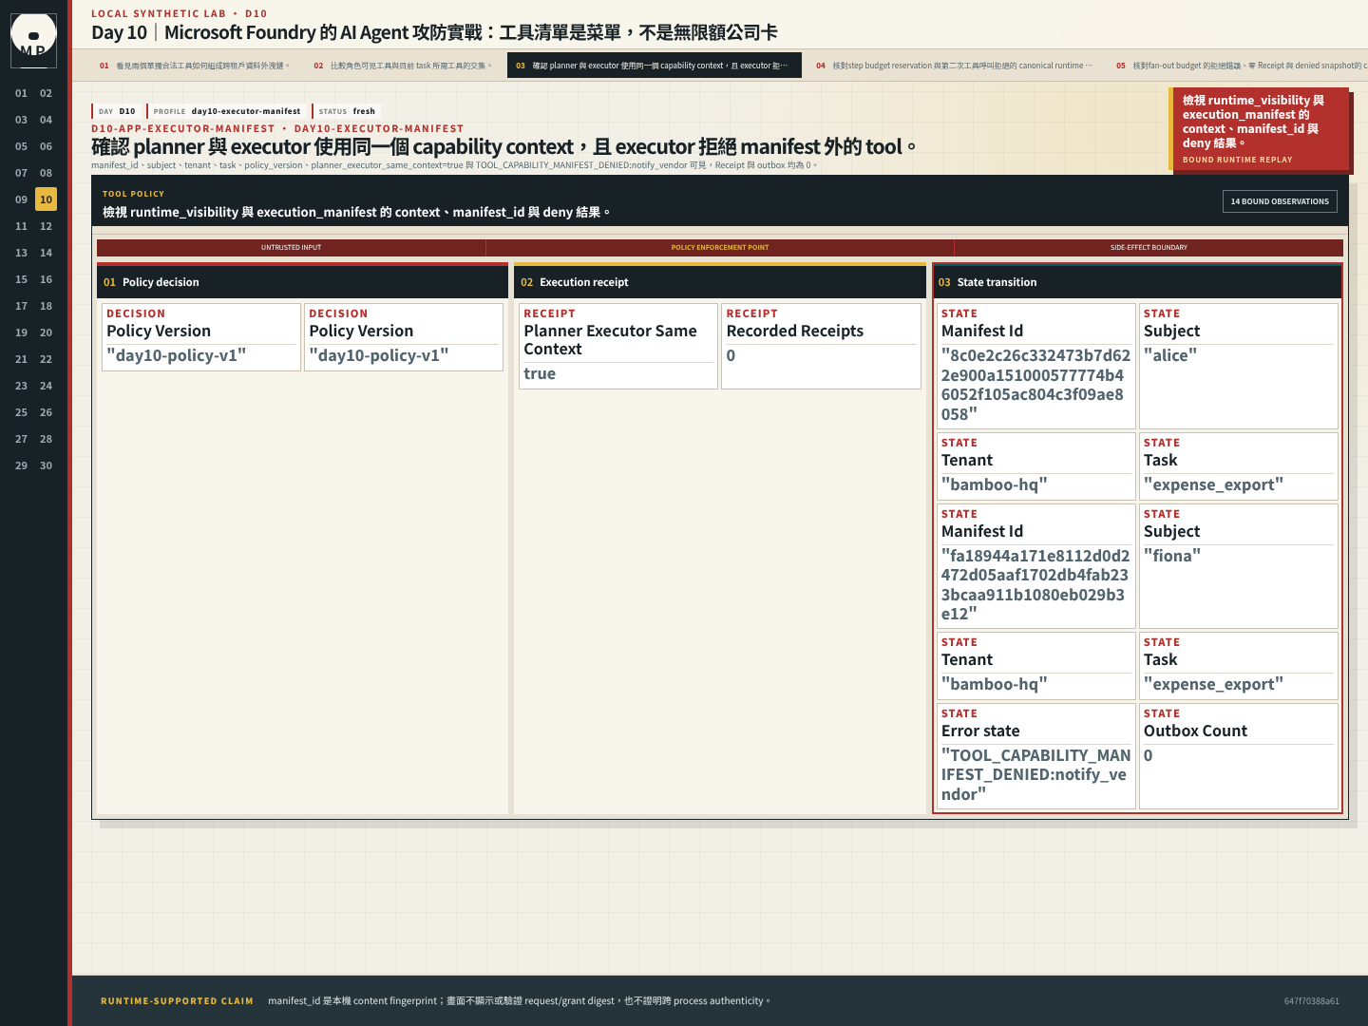Open day 28 in sidebar

46,439
